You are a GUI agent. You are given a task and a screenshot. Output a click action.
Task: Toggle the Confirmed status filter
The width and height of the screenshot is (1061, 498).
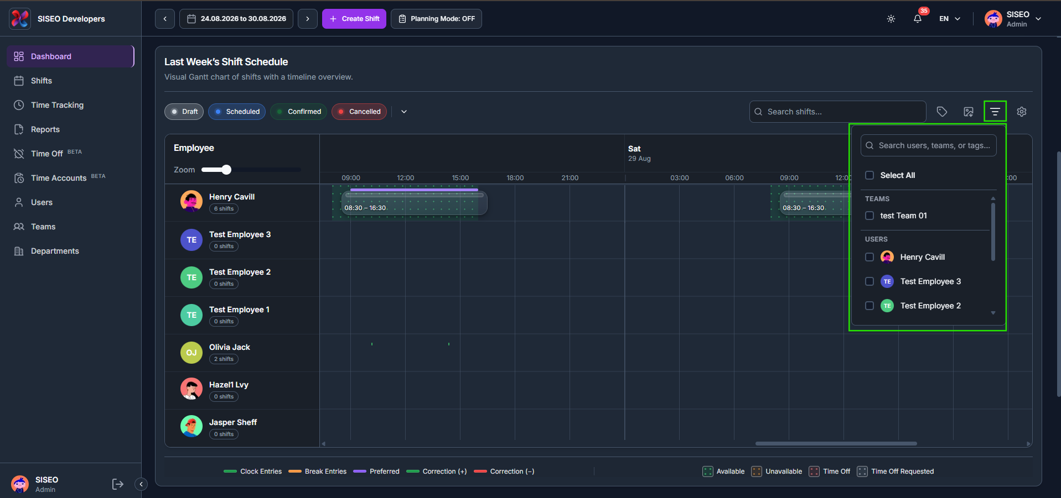[298, 112]
